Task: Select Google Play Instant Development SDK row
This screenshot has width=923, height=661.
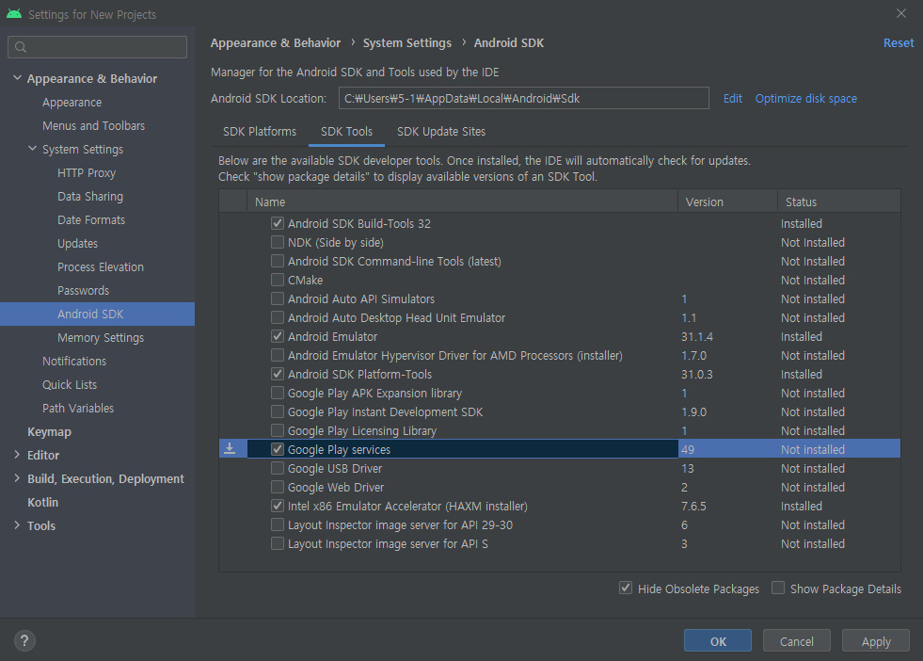Action: coord(559,411)
